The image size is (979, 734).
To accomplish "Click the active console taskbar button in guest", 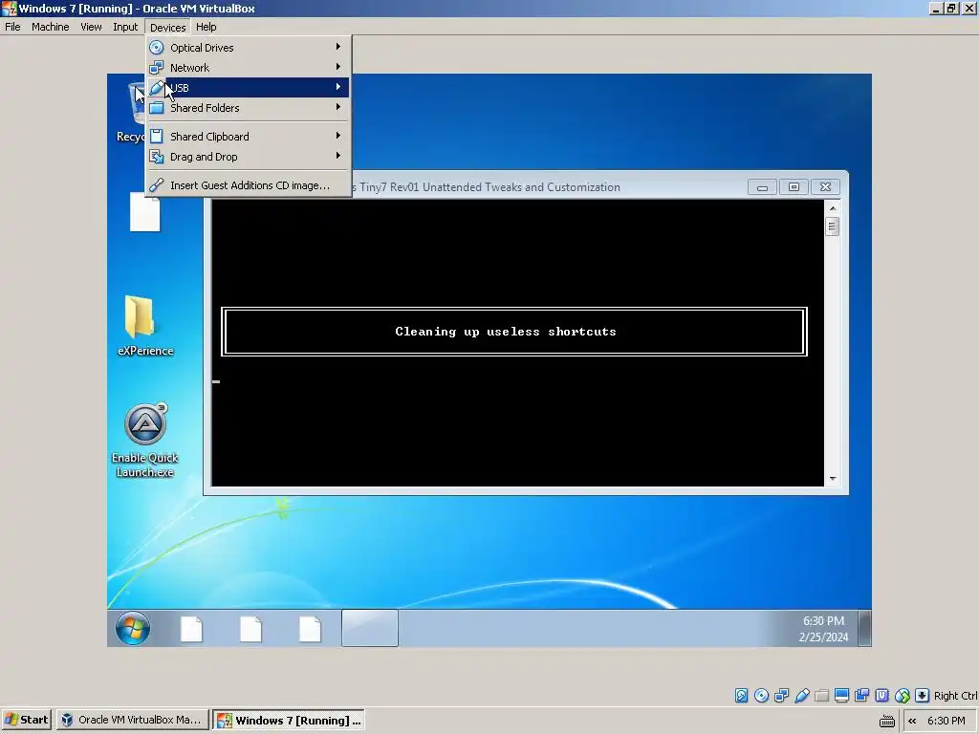I will [370, 628].
